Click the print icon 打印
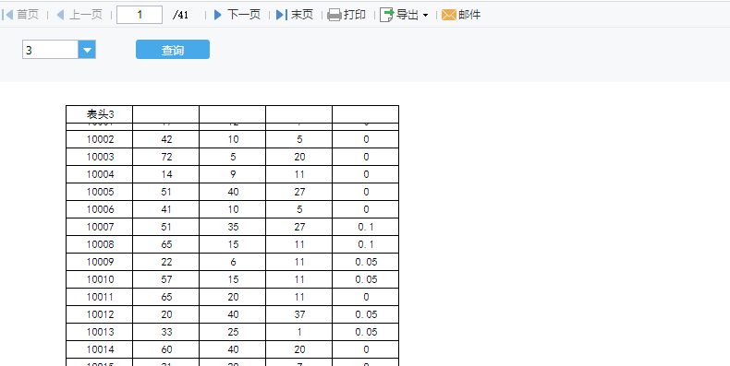This screenshot has width=730, height=366. point(335,15)
